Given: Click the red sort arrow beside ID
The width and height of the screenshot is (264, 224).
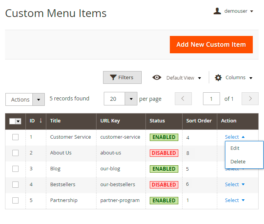Looking at the screenshot, I should (x=41, y=120).
